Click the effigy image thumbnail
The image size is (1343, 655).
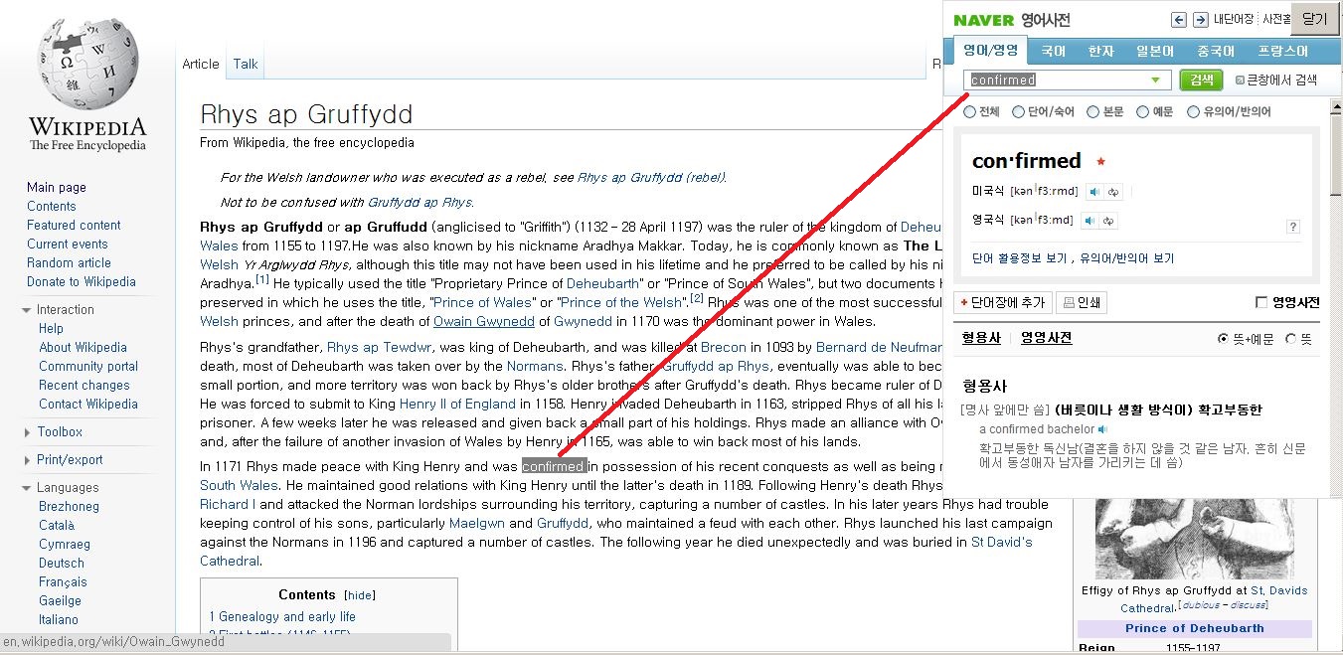pos(1193,538)
